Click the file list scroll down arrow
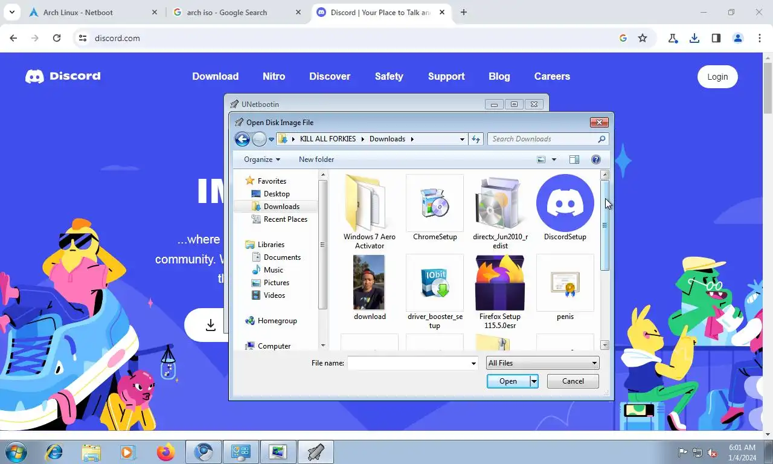 pos(605,345)
